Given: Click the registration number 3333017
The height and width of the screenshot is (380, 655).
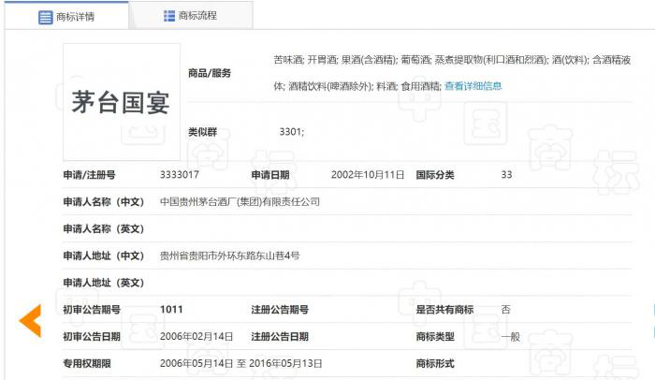Looking at the screenshot, I should tap(180, 175).
